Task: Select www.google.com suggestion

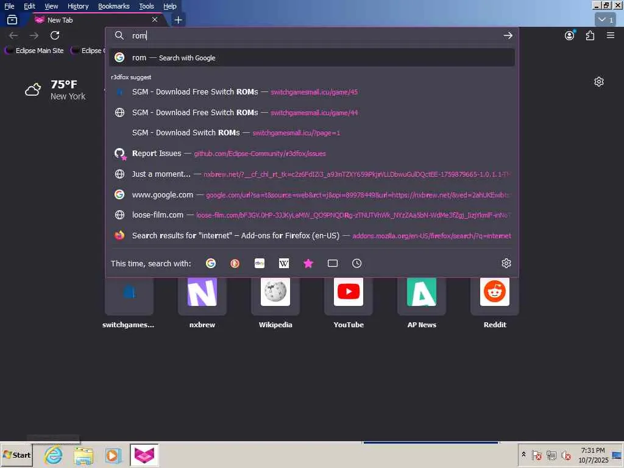Action: point(312,194)
